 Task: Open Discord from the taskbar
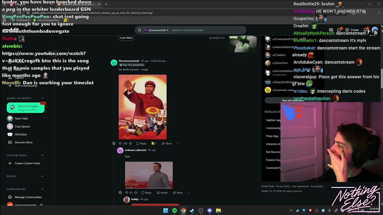(209, 211)
